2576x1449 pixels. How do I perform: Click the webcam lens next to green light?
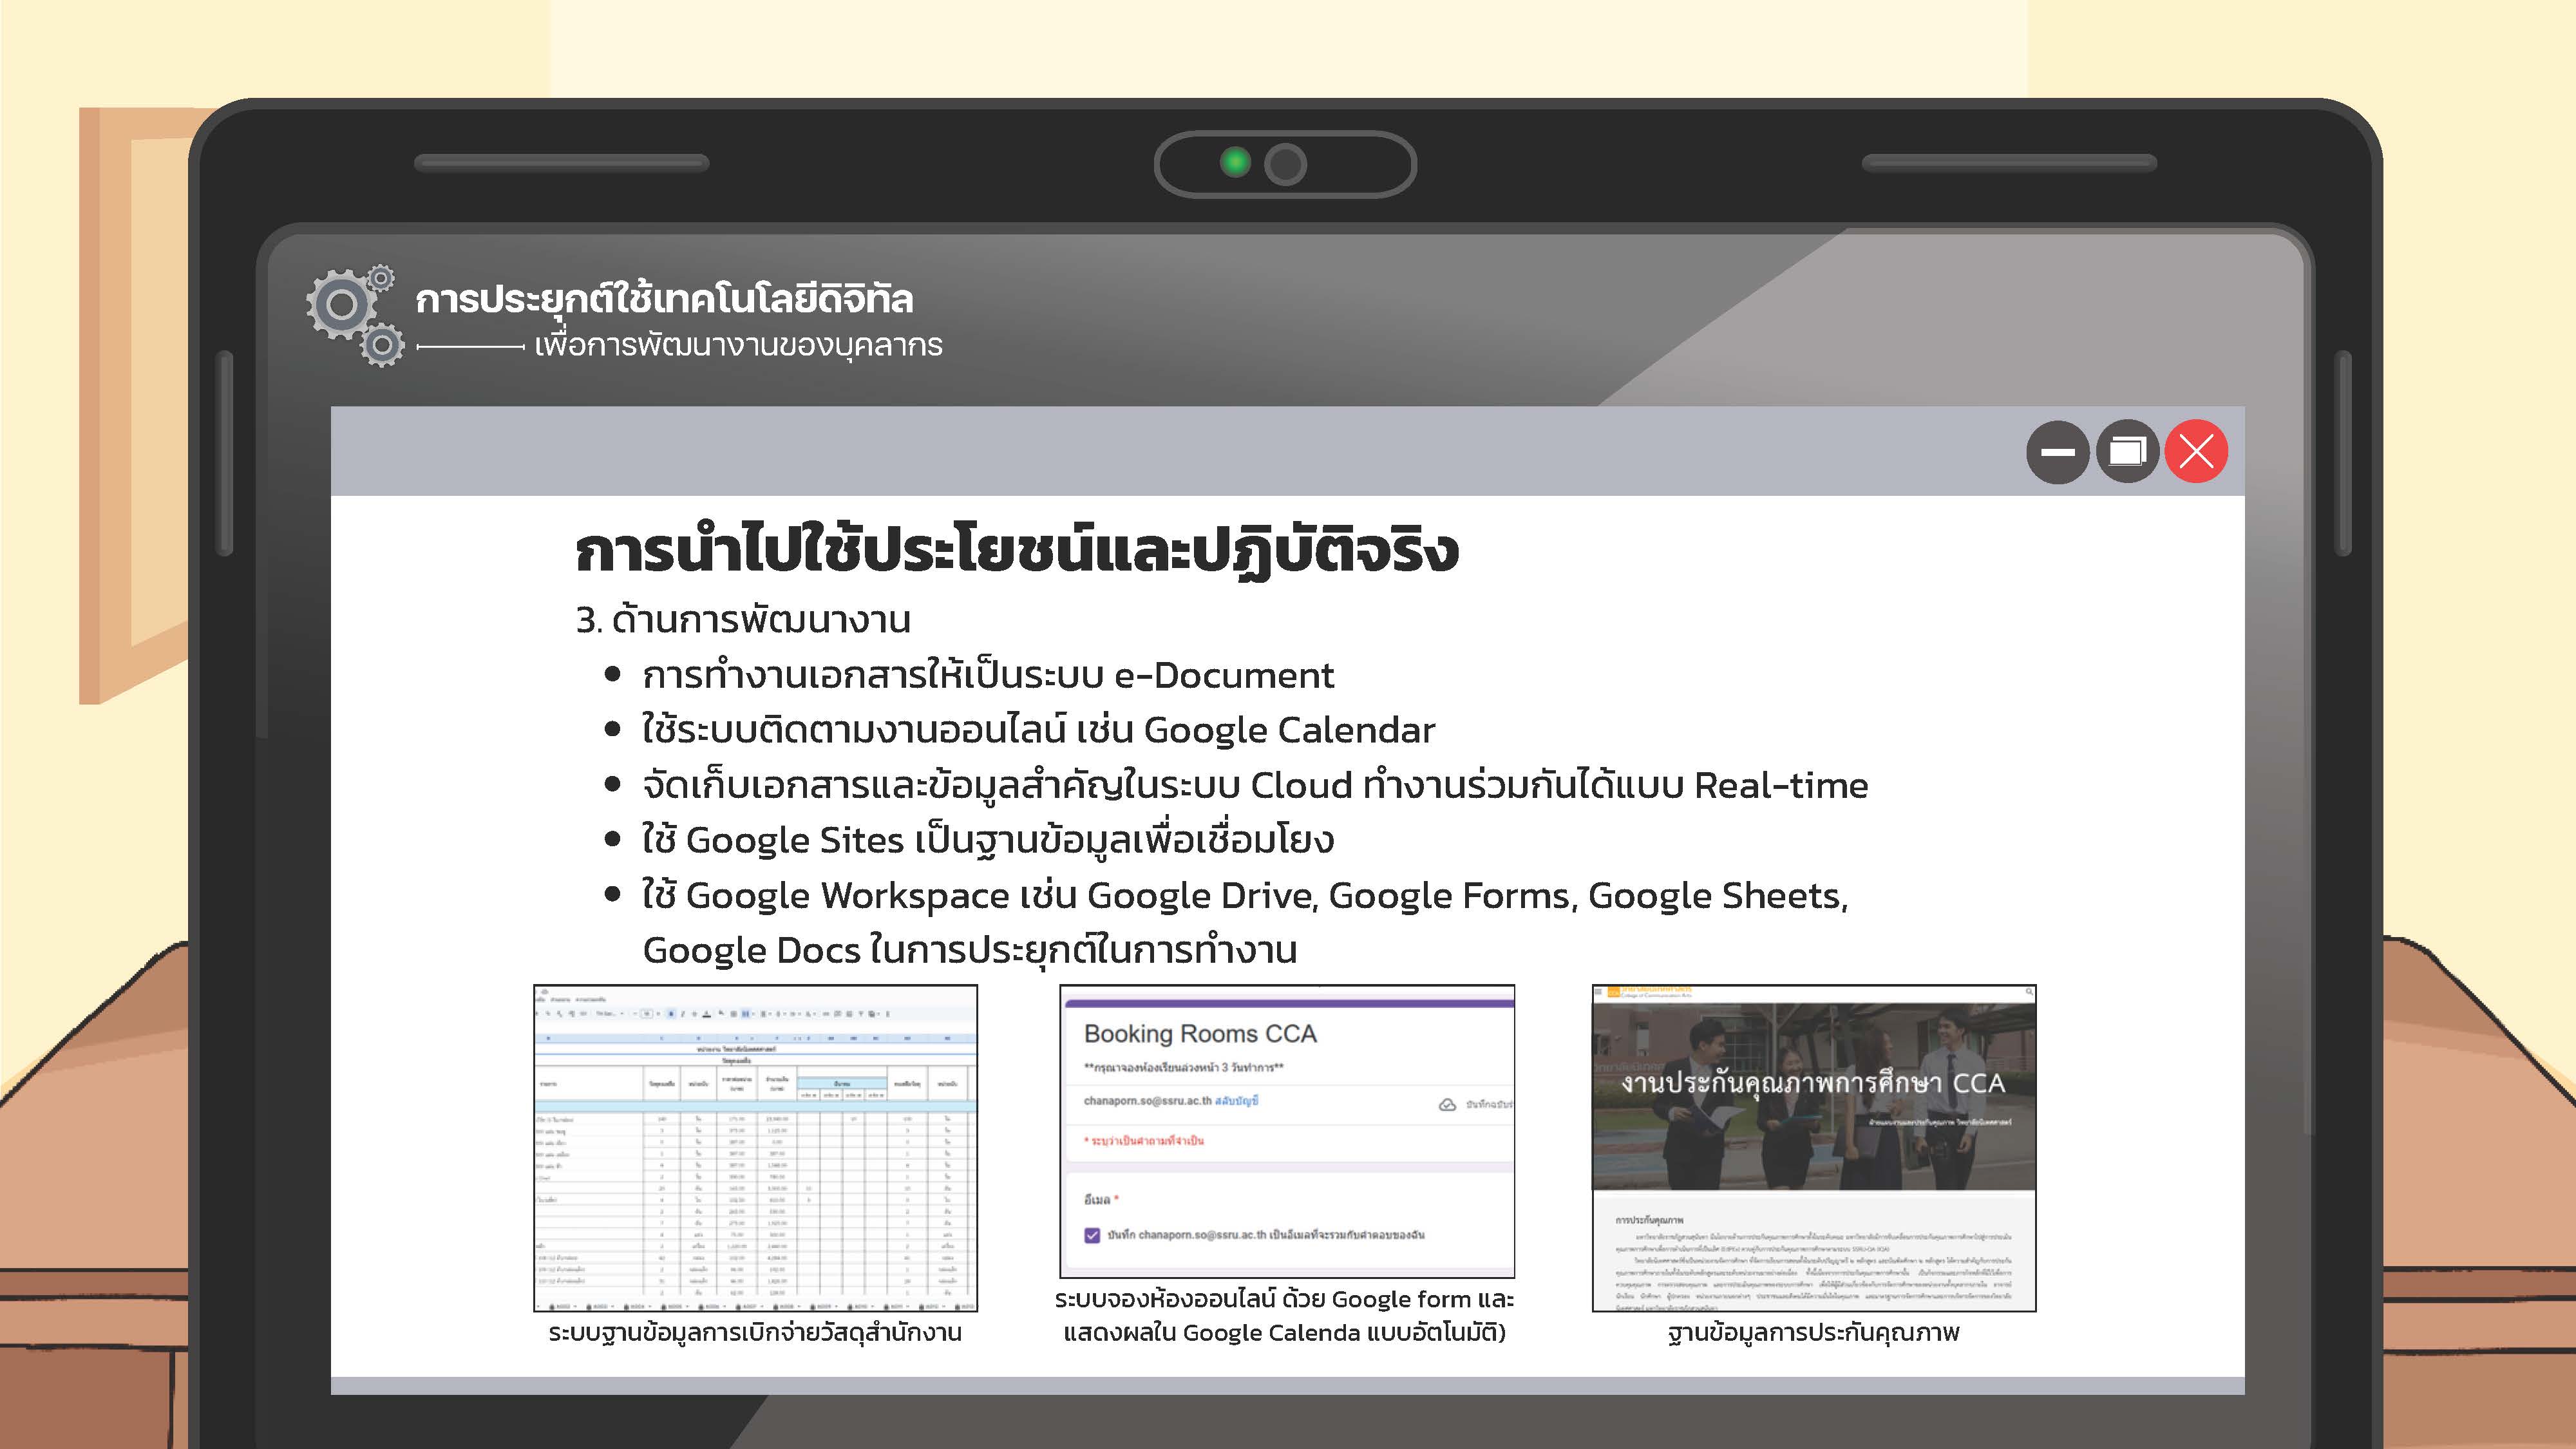click(1286, 165)
